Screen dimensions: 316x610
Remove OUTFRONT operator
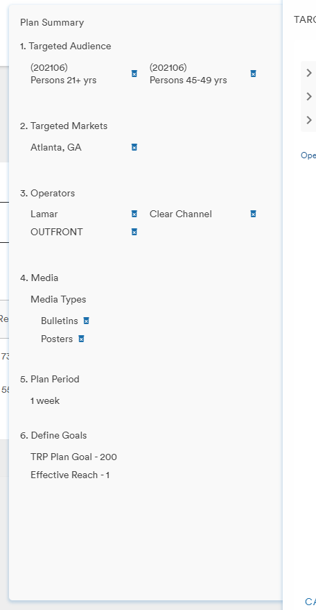(134, 232)
